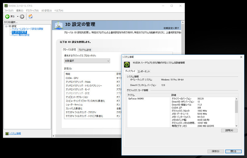
Task: Open the システム情報 link
Action: (15, 134)
